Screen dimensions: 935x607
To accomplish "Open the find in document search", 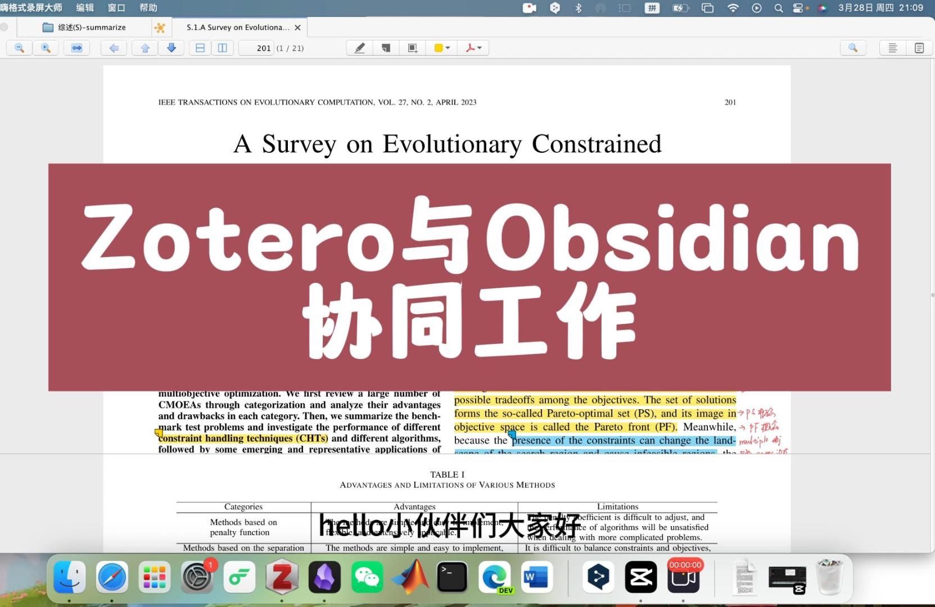I will point(853,48).
